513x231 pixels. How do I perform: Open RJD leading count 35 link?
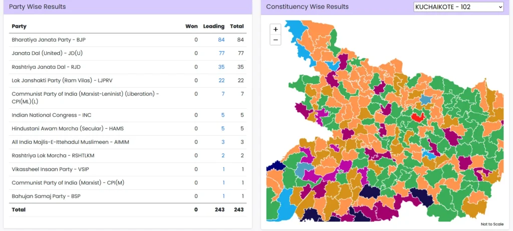pos(221,67)
